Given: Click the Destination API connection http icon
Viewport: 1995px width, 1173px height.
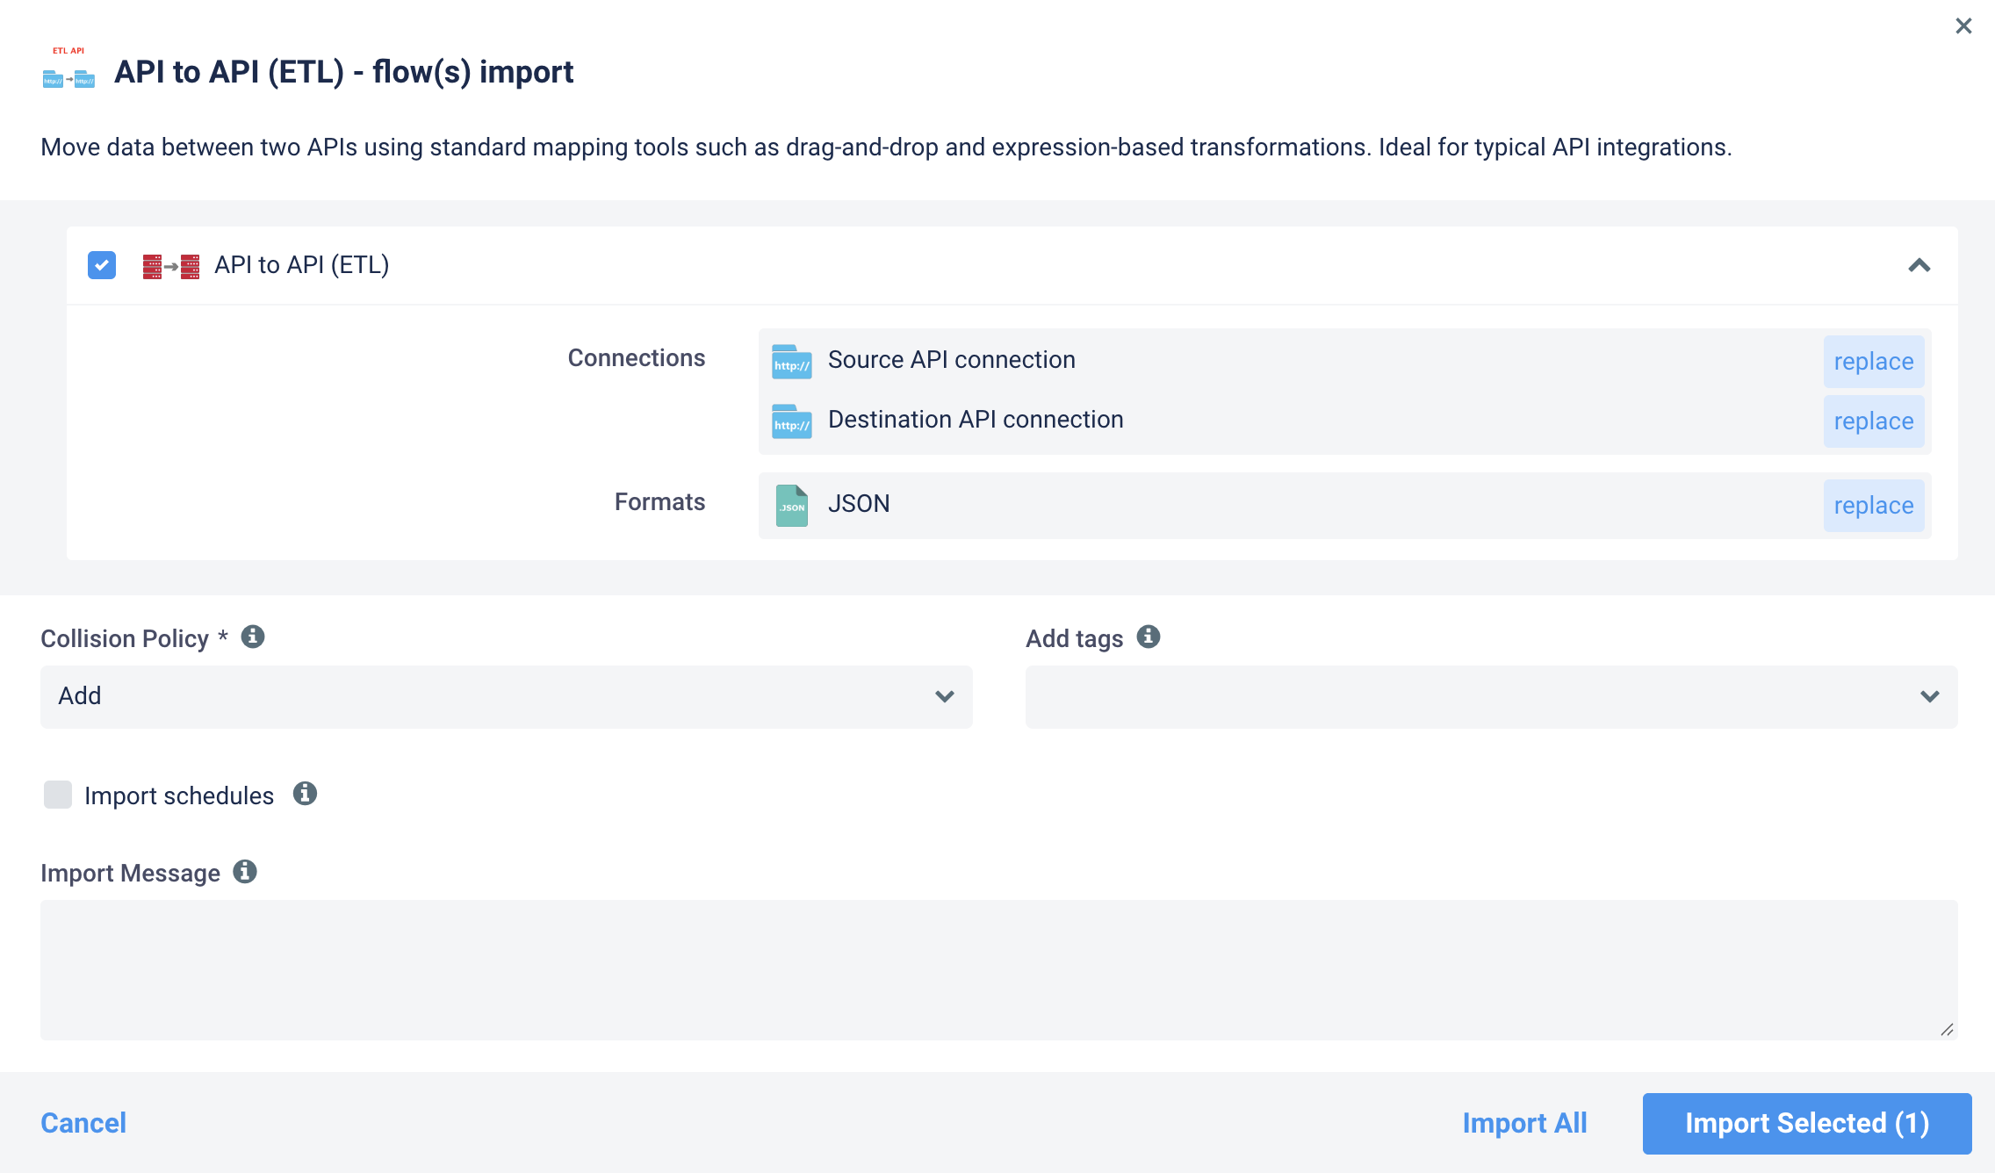Looking at the screenshot, I should tap(791, 421).
